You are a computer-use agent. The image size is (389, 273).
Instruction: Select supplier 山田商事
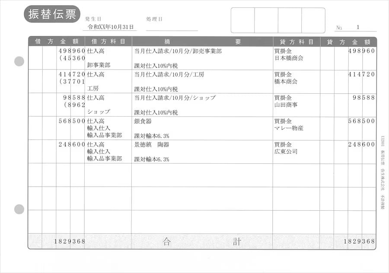pos(286,105)
